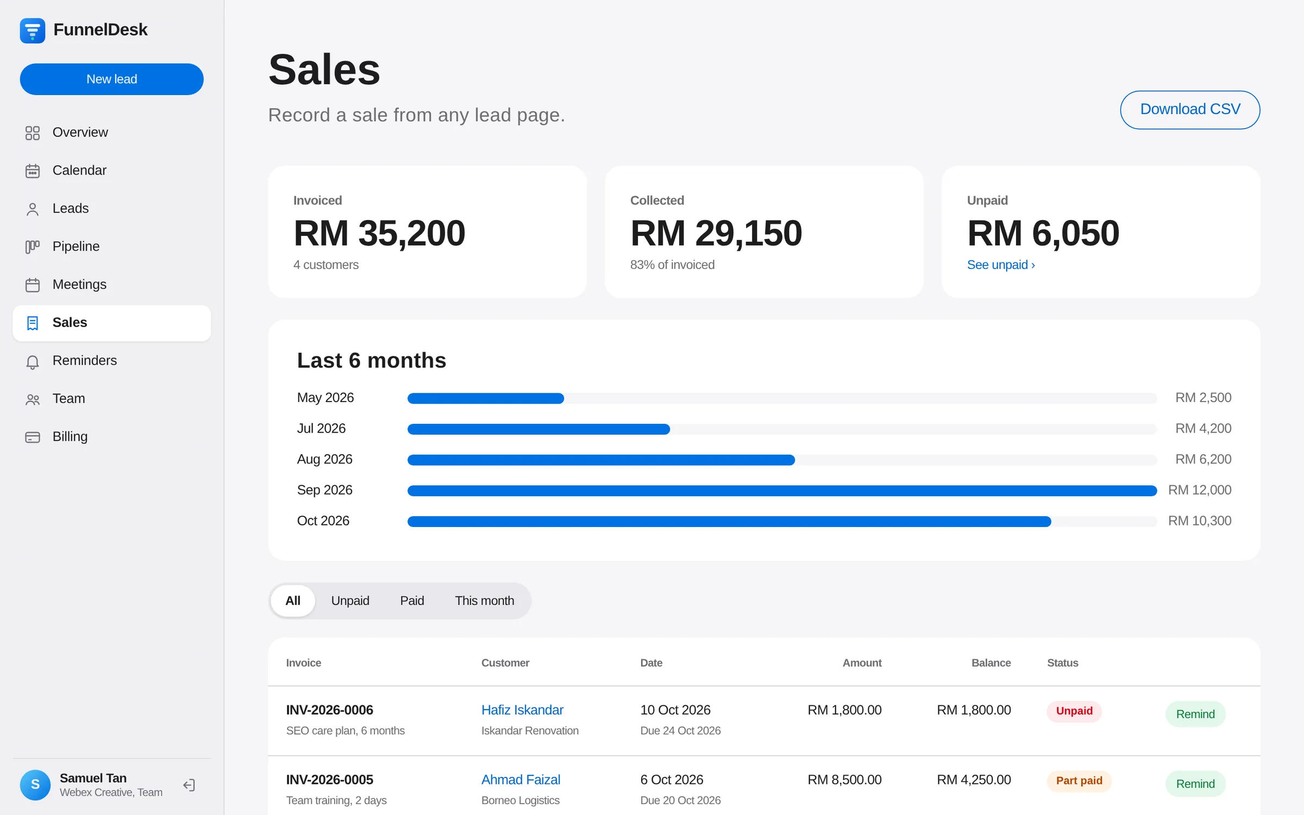Send reminder for INV-2026-0006

1195,714
